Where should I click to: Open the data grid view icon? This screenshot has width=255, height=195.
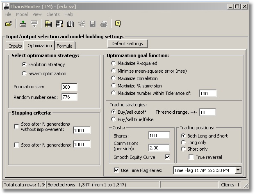point(48,24)
